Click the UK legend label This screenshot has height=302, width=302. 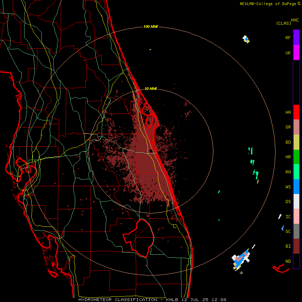coord(288,53)
